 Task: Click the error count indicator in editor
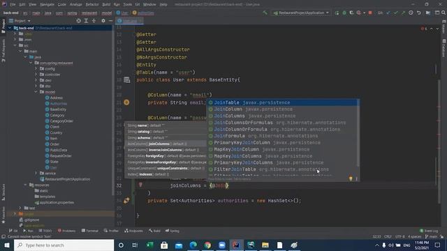[424, 29]
